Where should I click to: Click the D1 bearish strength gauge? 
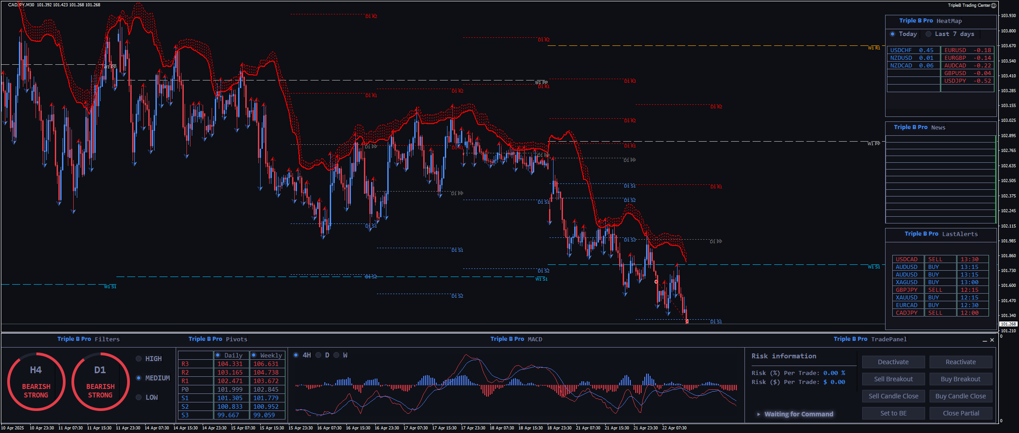pyautogui.click(x=100, y=382)
